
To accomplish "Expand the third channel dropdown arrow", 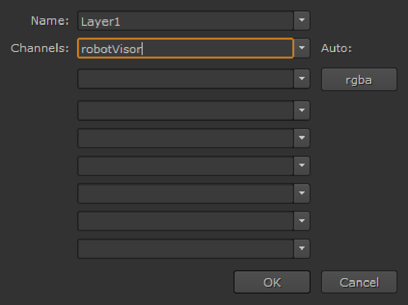I will [302, 111].
